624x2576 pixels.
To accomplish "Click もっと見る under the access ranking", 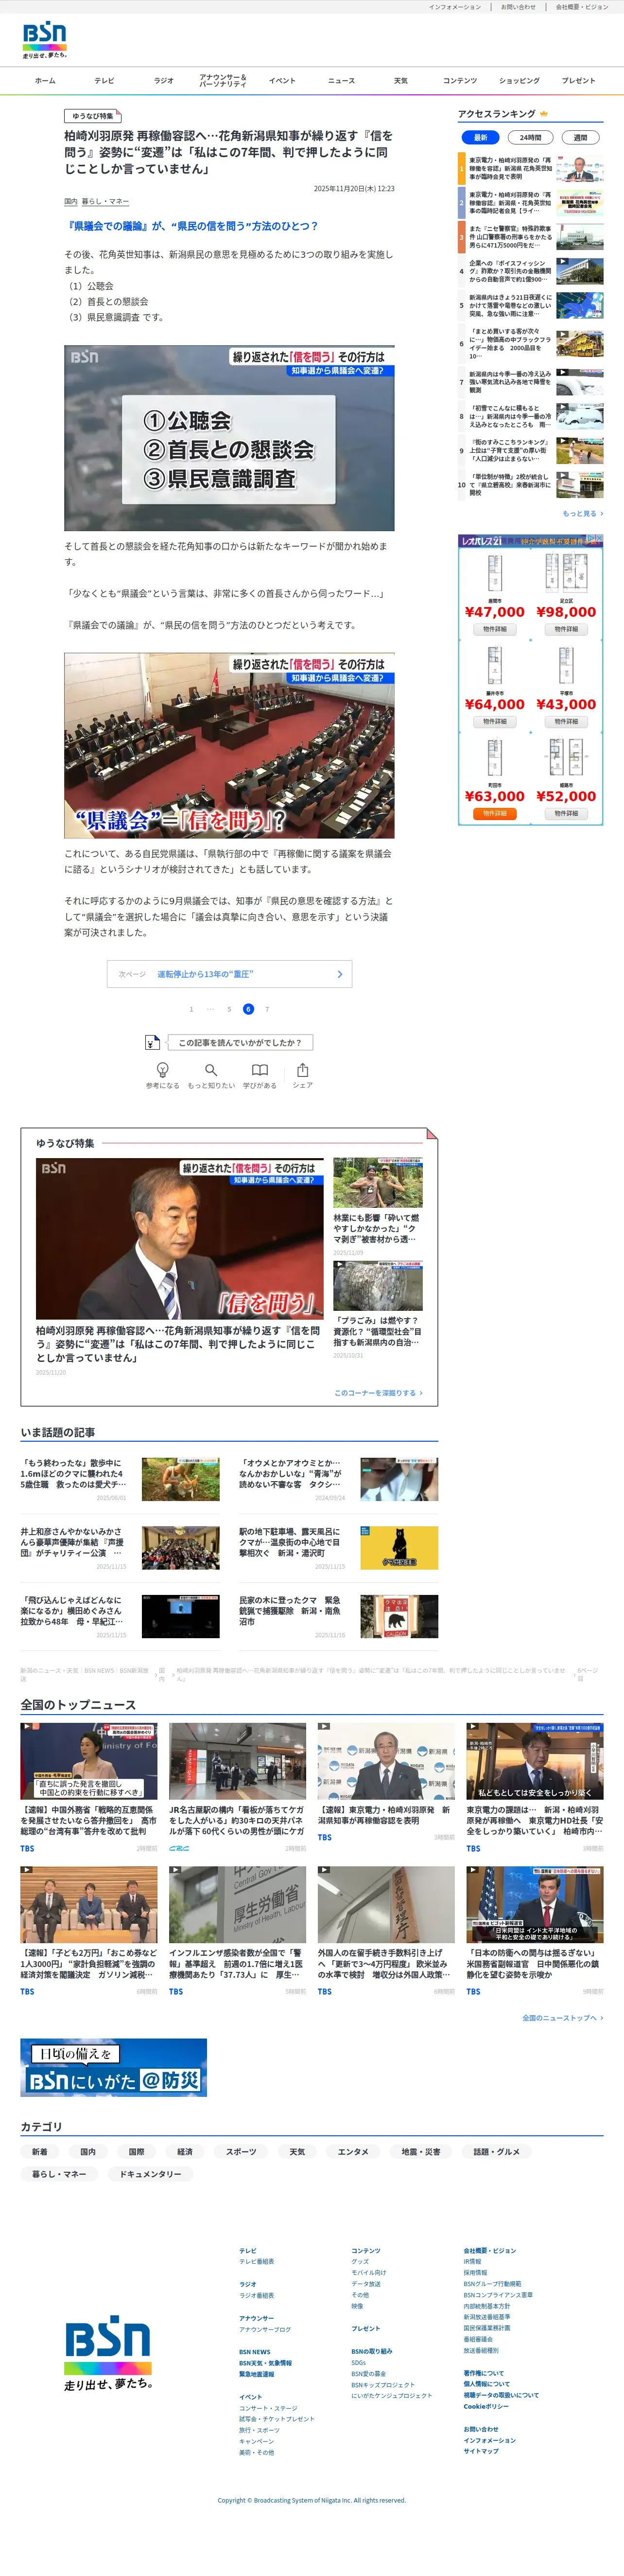I will point(583,514).
